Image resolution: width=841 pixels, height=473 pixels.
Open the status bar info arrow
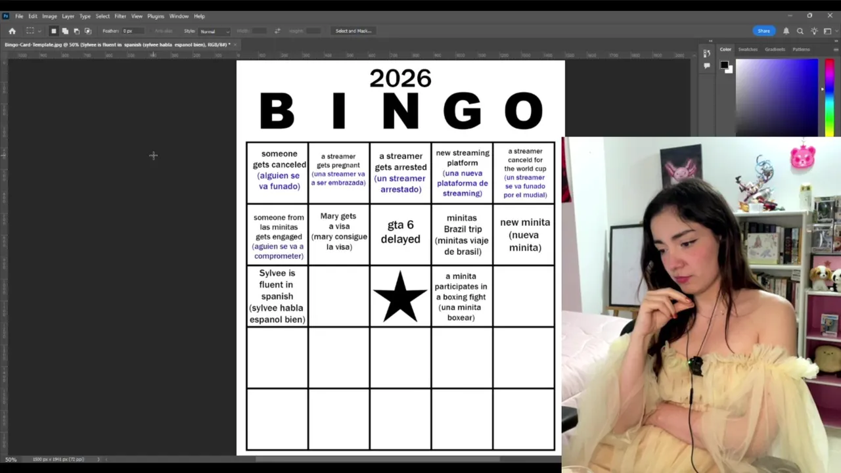click(99, 459)
